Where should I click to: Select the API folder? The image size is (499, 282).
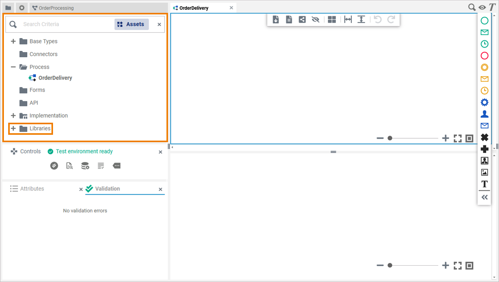(x=28, y=103)
